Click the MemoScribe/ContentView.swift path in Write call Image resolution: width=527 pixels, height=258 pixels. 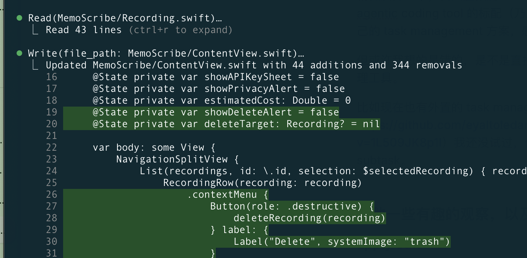point(212,54)
